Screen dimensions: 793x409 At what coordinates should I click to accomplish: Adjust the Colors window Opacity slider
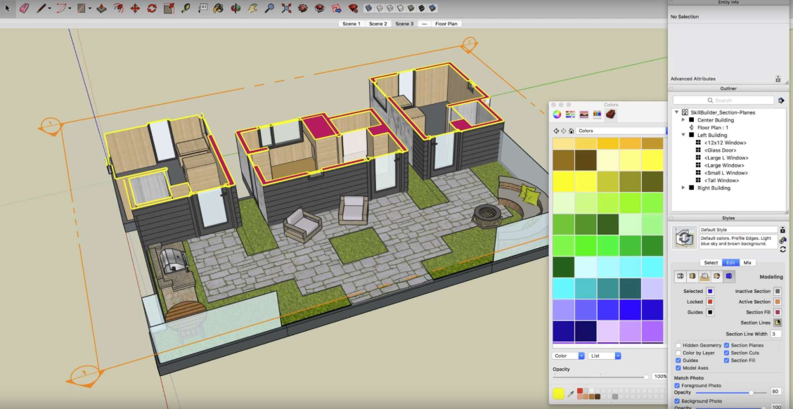coord(645,377)
